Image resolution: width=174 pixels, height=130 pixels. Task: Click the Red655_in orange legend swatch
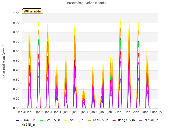click(89, 120)
